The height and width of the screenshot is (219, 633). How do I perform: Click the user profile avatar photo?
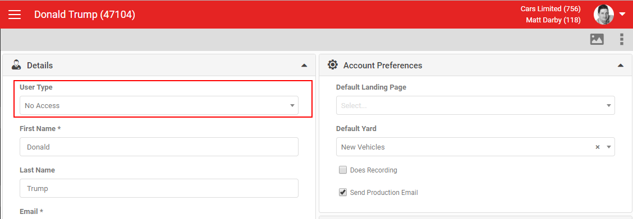(603, 15)
